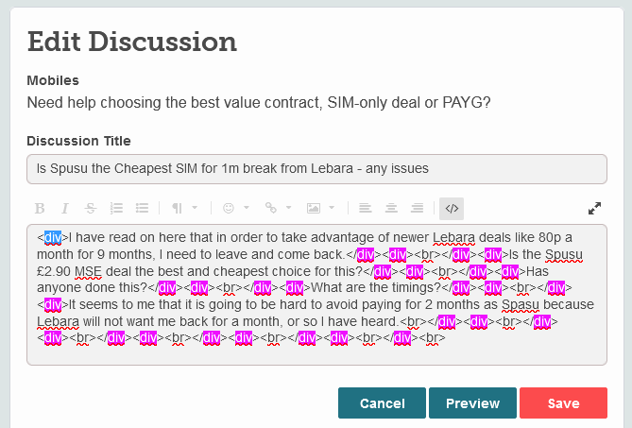Align text to the right
The height and width of the screenshot is (428, 632).
coord(417,208)
